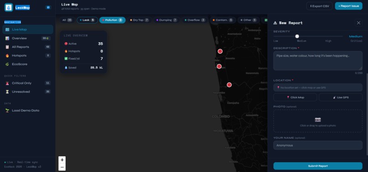Click the New Report panel scrollbar
Screen dimensions: 368x172
[367, 114]
